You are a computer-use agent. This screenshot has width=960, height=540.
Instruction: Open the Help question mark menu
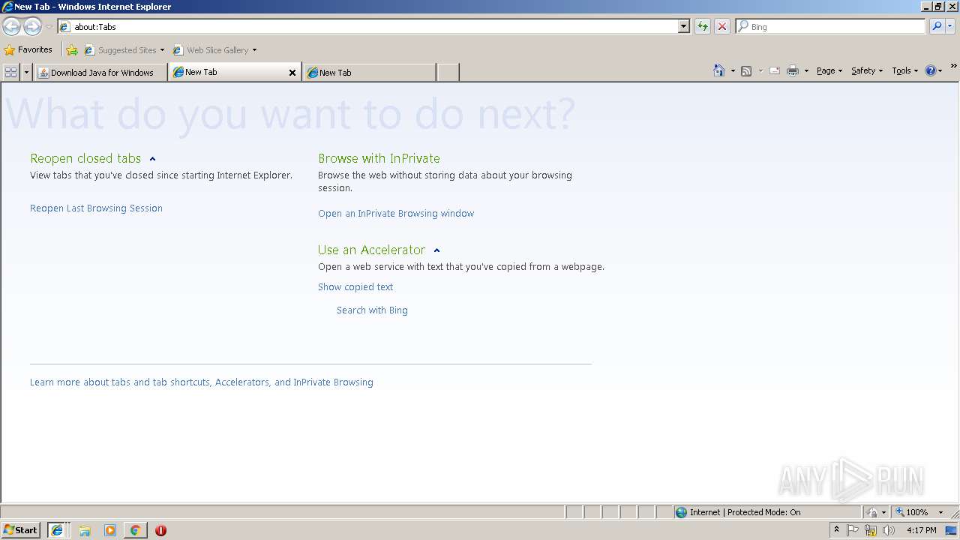coord(934,70)
